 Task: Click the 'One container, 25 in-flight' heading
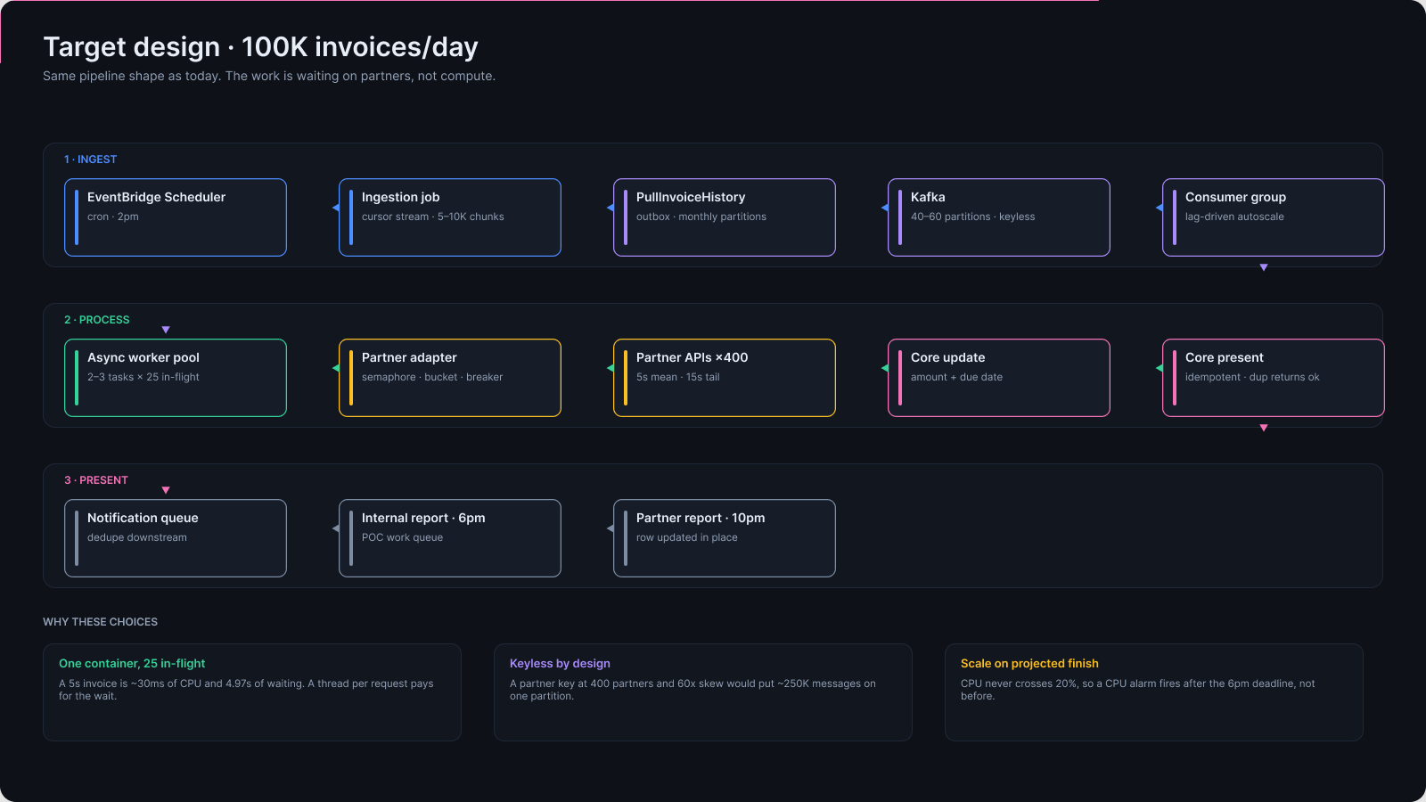pos(132,664)
